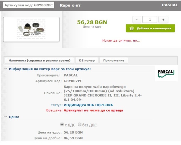Click the quantity input field
181x145 pixels.
coord(150,19)
